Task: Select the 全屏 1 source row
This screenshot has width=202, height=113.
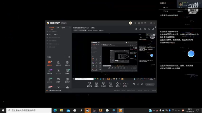Action: 59,34
